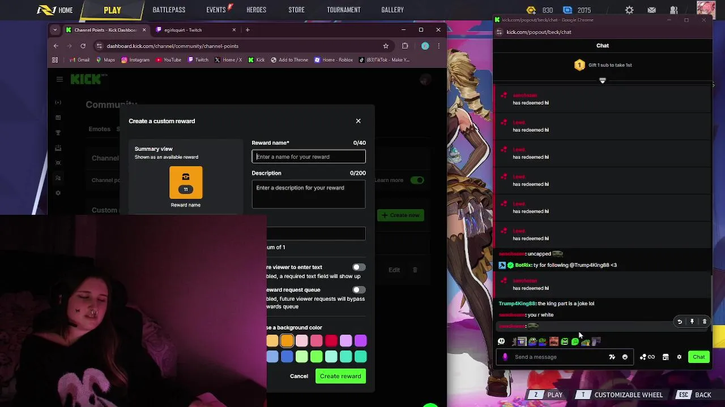The image size is (725, 407).
Task: Open the YouTube bookmark
Action: 169,60
